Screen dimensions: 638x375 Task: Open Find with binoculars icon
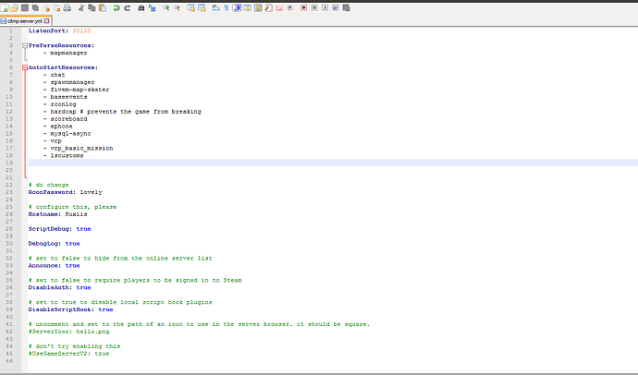pos(141,7)
